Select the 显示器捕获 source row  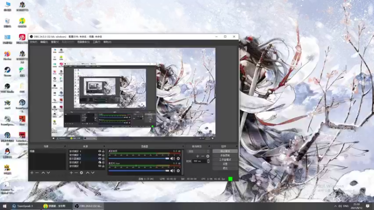click(x=86, y=159)
